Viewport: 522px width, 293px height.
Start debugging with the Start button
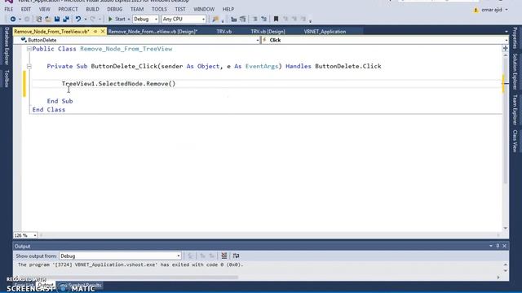tap(117, 20)
